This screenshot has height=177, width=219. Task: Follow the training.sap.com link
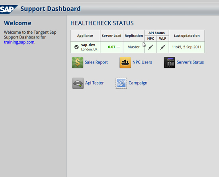[x=19, y=42]
